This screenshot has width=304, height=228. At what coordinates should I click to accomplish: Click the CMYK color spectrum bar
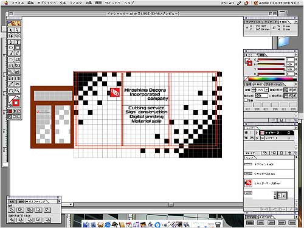click(x=272, y=79)
